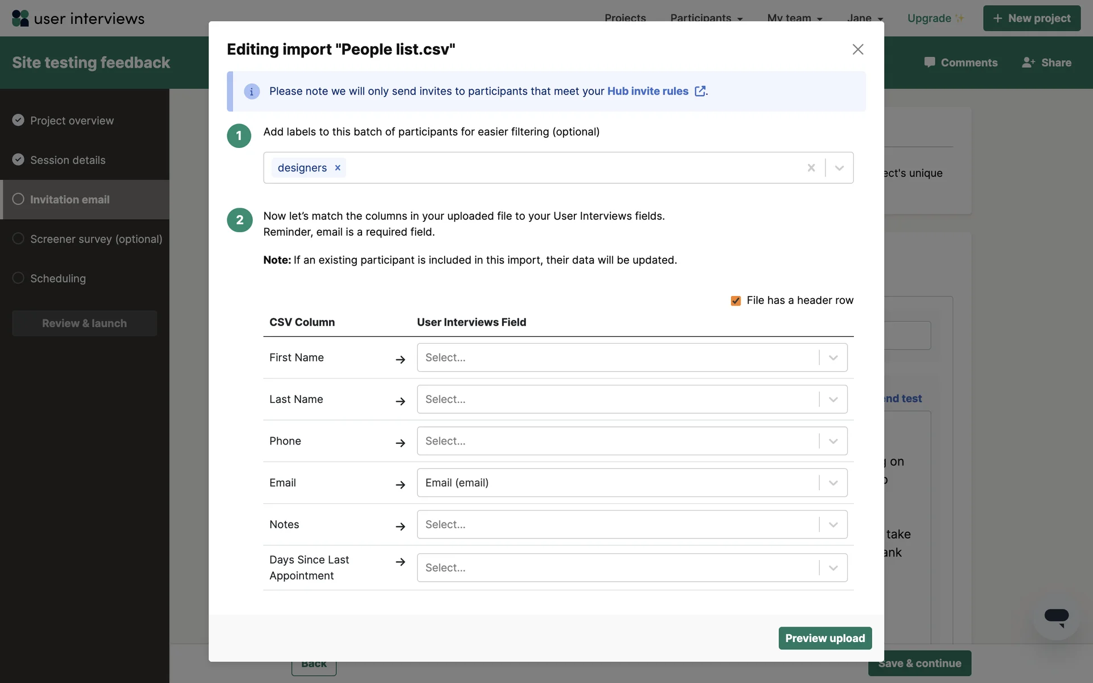Remove the designers label tag
This screenshot has height=683, width=1093.
(338, 168)
